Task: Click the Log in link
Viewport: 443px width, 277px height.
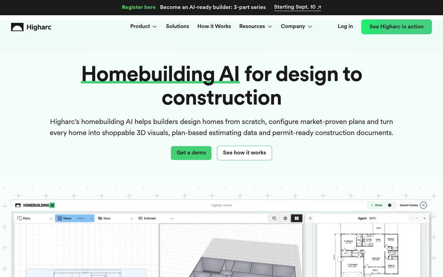Action: 345,26
